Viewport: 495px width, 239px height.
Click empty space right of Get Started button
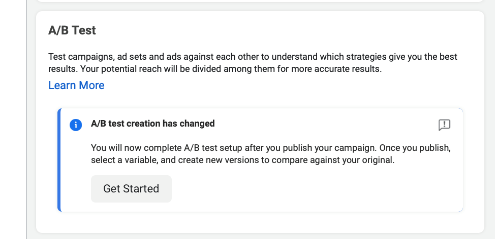tap(305, 189)
